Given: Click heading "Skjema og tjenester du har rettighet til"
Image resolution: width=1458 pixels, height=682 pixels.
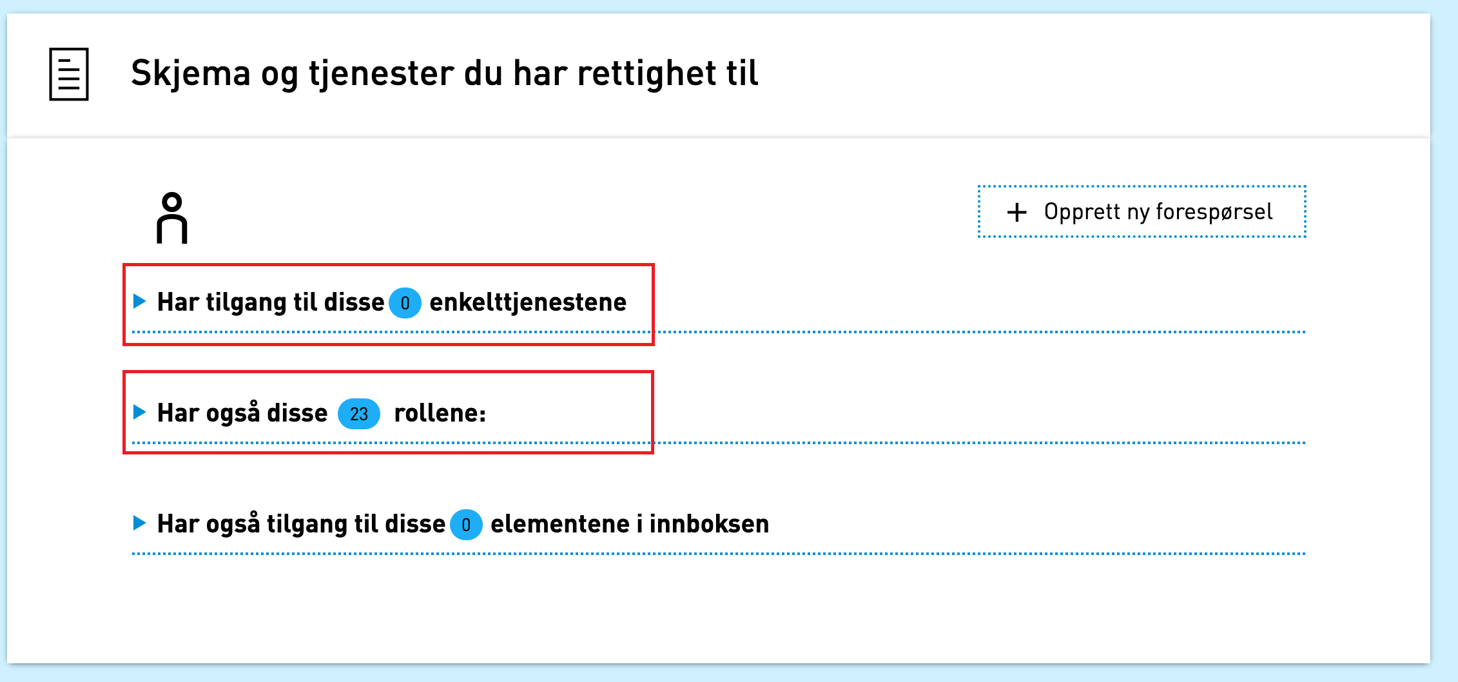Looking at the screenshot, I should [444, 73].
